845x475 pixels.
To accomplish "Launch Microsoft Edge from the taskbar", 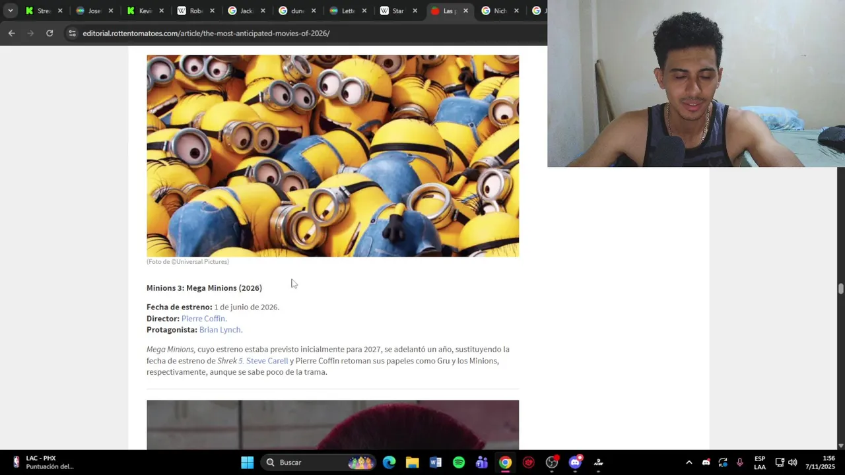I will tap(389, 462).
